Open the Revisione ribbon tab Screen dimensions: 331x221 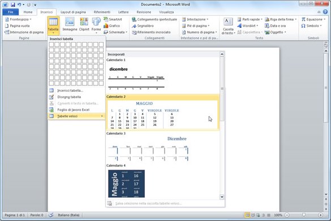coord(144,12)
